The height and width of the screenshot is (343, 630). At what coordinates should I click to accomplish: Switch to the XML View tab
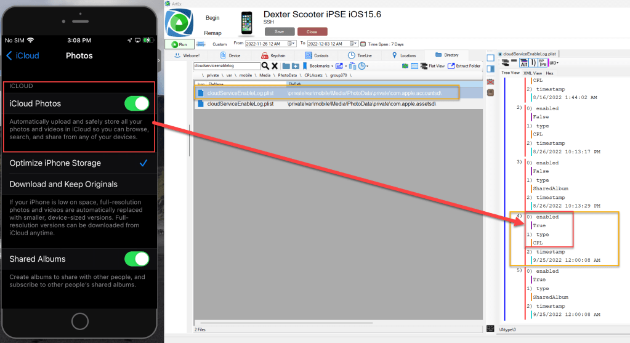coord(532,73)
